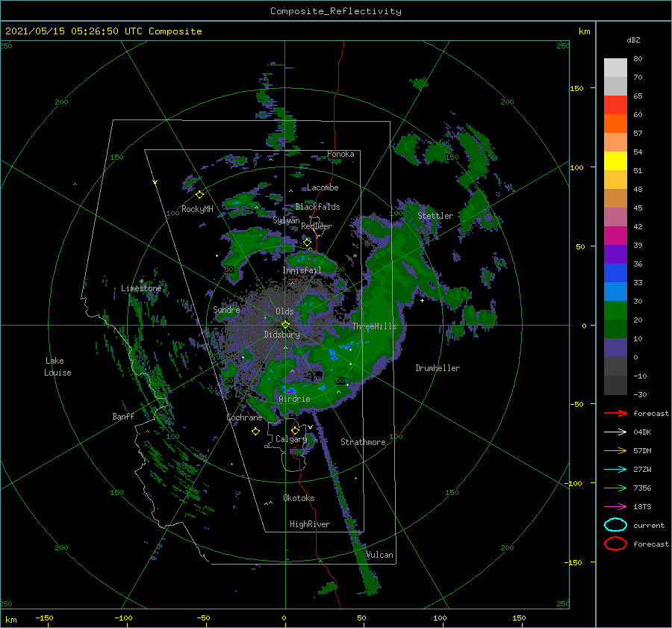Click the HighRiver city label

309,524
